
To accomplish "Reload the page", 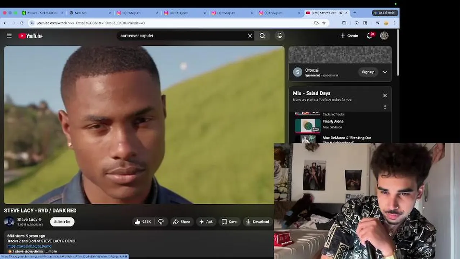I will coord(22,23).
